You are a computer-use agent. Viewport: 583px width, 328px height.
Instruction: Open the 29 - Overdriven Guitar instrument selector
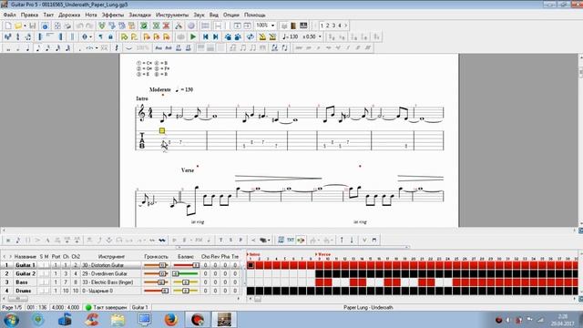click(x=110, y=273)
